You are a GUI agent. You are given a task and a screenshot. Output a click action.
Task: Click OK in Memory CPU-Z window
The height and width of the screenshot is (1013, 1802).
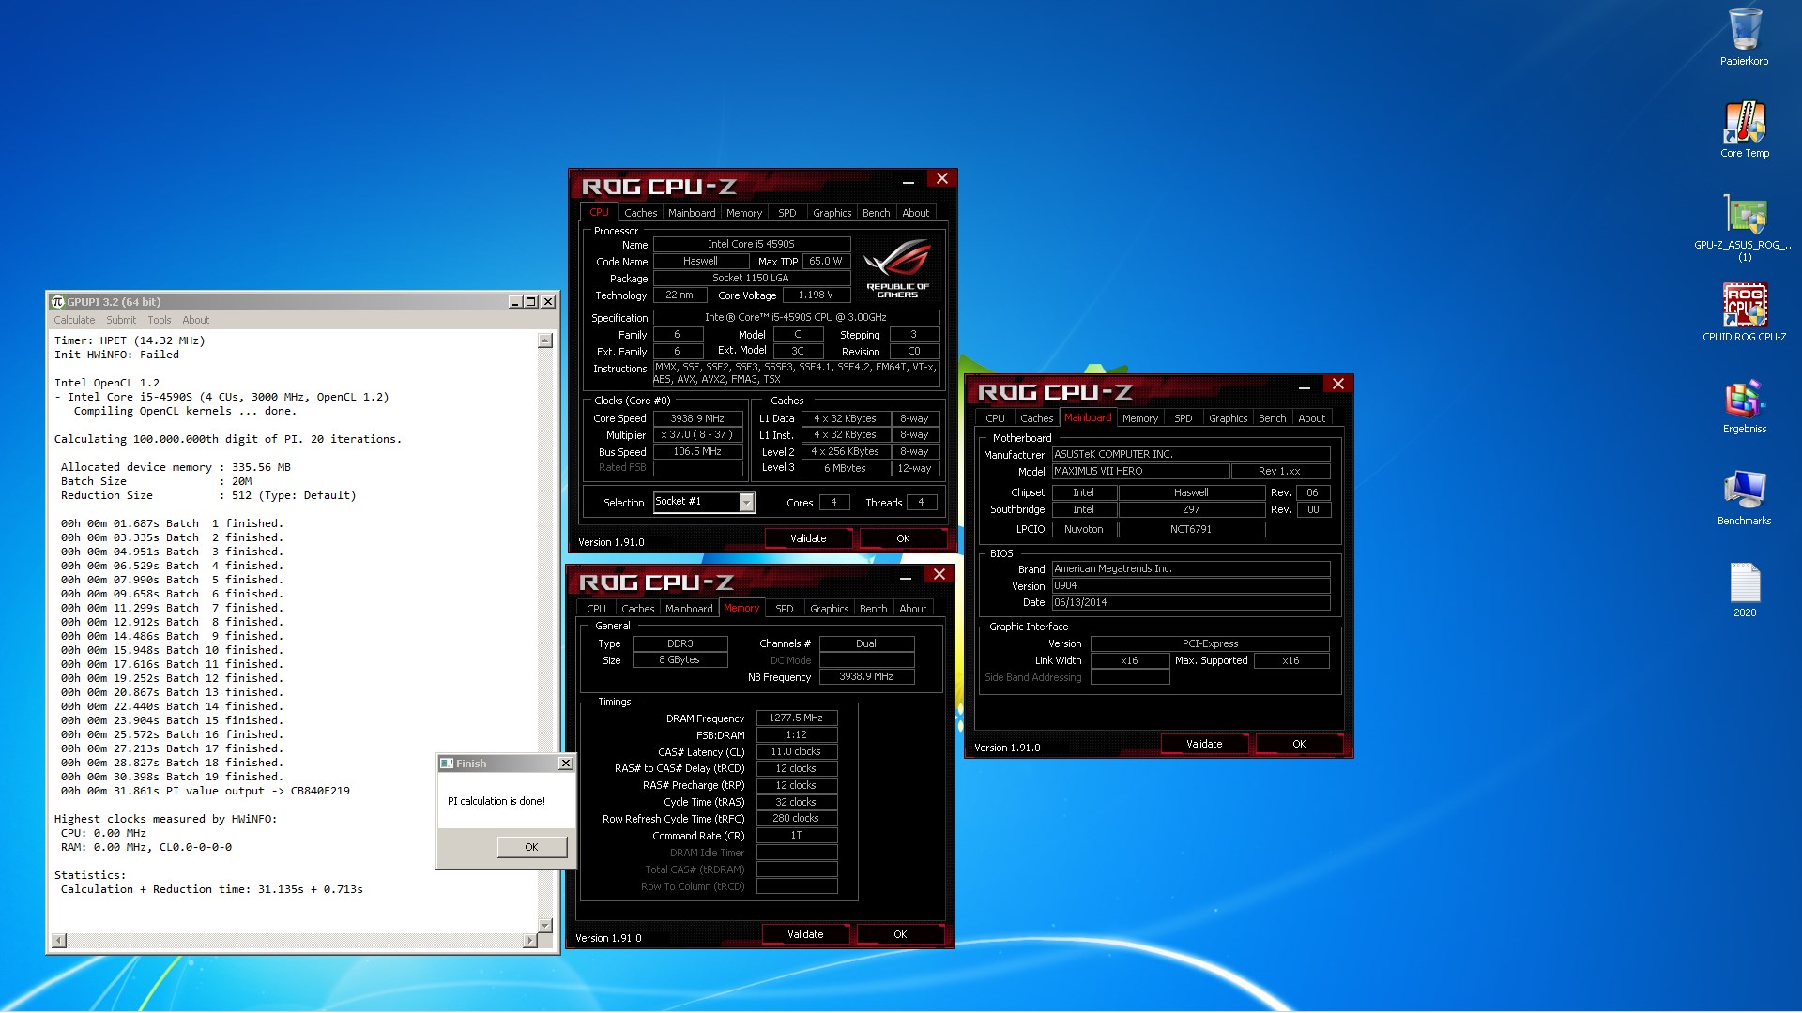click(x=900, y=934)
